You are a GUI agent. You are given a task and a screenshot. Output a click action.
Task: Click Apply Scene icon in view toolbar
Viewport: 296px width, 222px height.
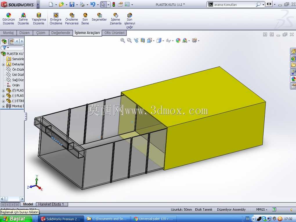point(185,40)
